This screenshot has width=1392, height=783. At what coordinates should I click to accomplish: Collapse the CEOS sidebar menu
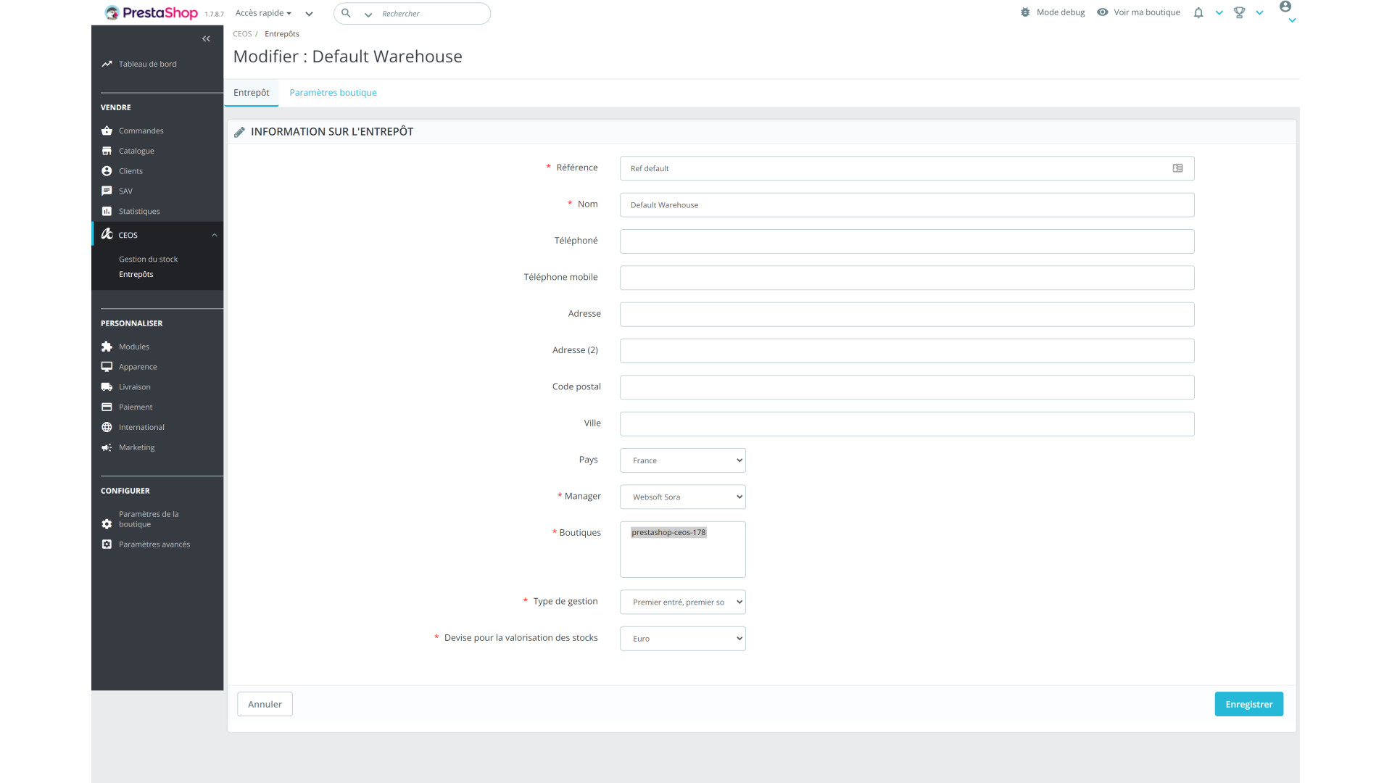tap(214, 236)
